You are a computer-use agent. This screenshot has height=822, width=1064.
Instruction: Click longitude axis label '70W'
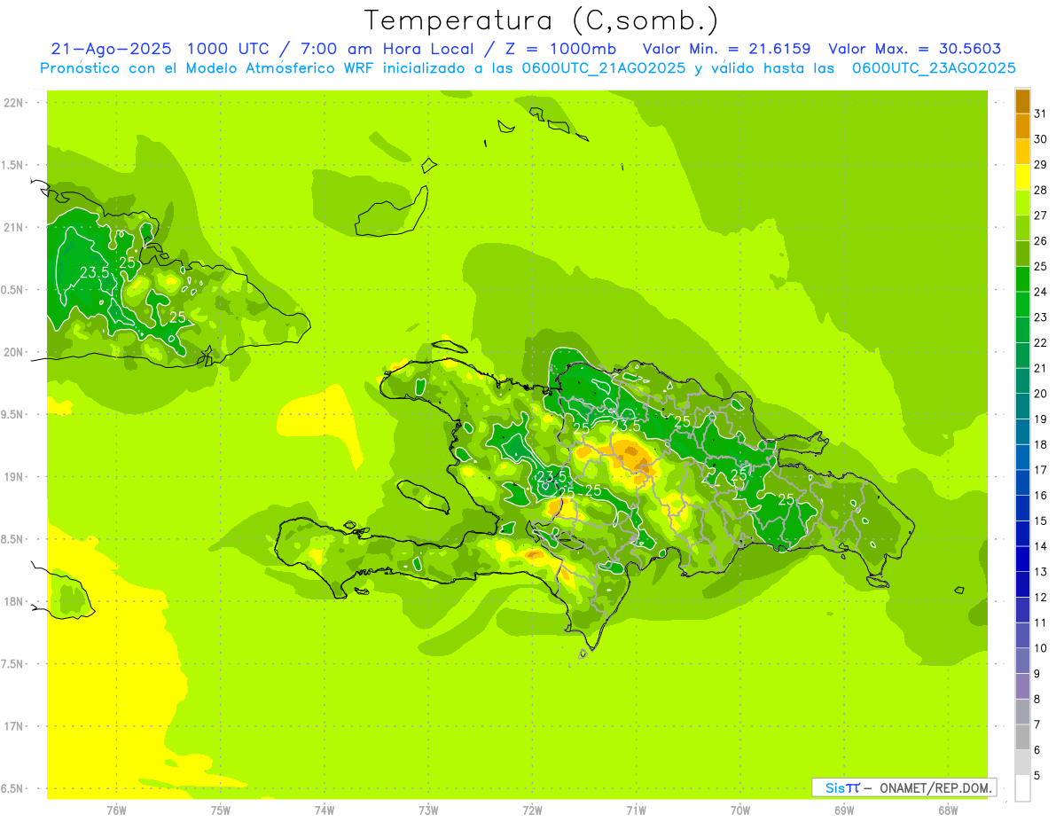740,810
